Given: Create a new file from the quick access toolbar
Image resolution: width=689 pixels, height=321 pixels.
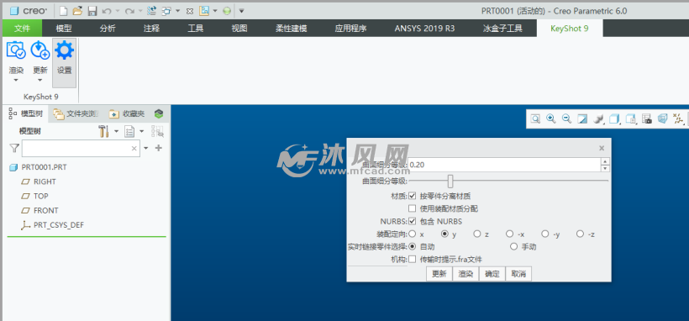Looking at the screenshot, I should pyautogui.click(x=64, y=11).
